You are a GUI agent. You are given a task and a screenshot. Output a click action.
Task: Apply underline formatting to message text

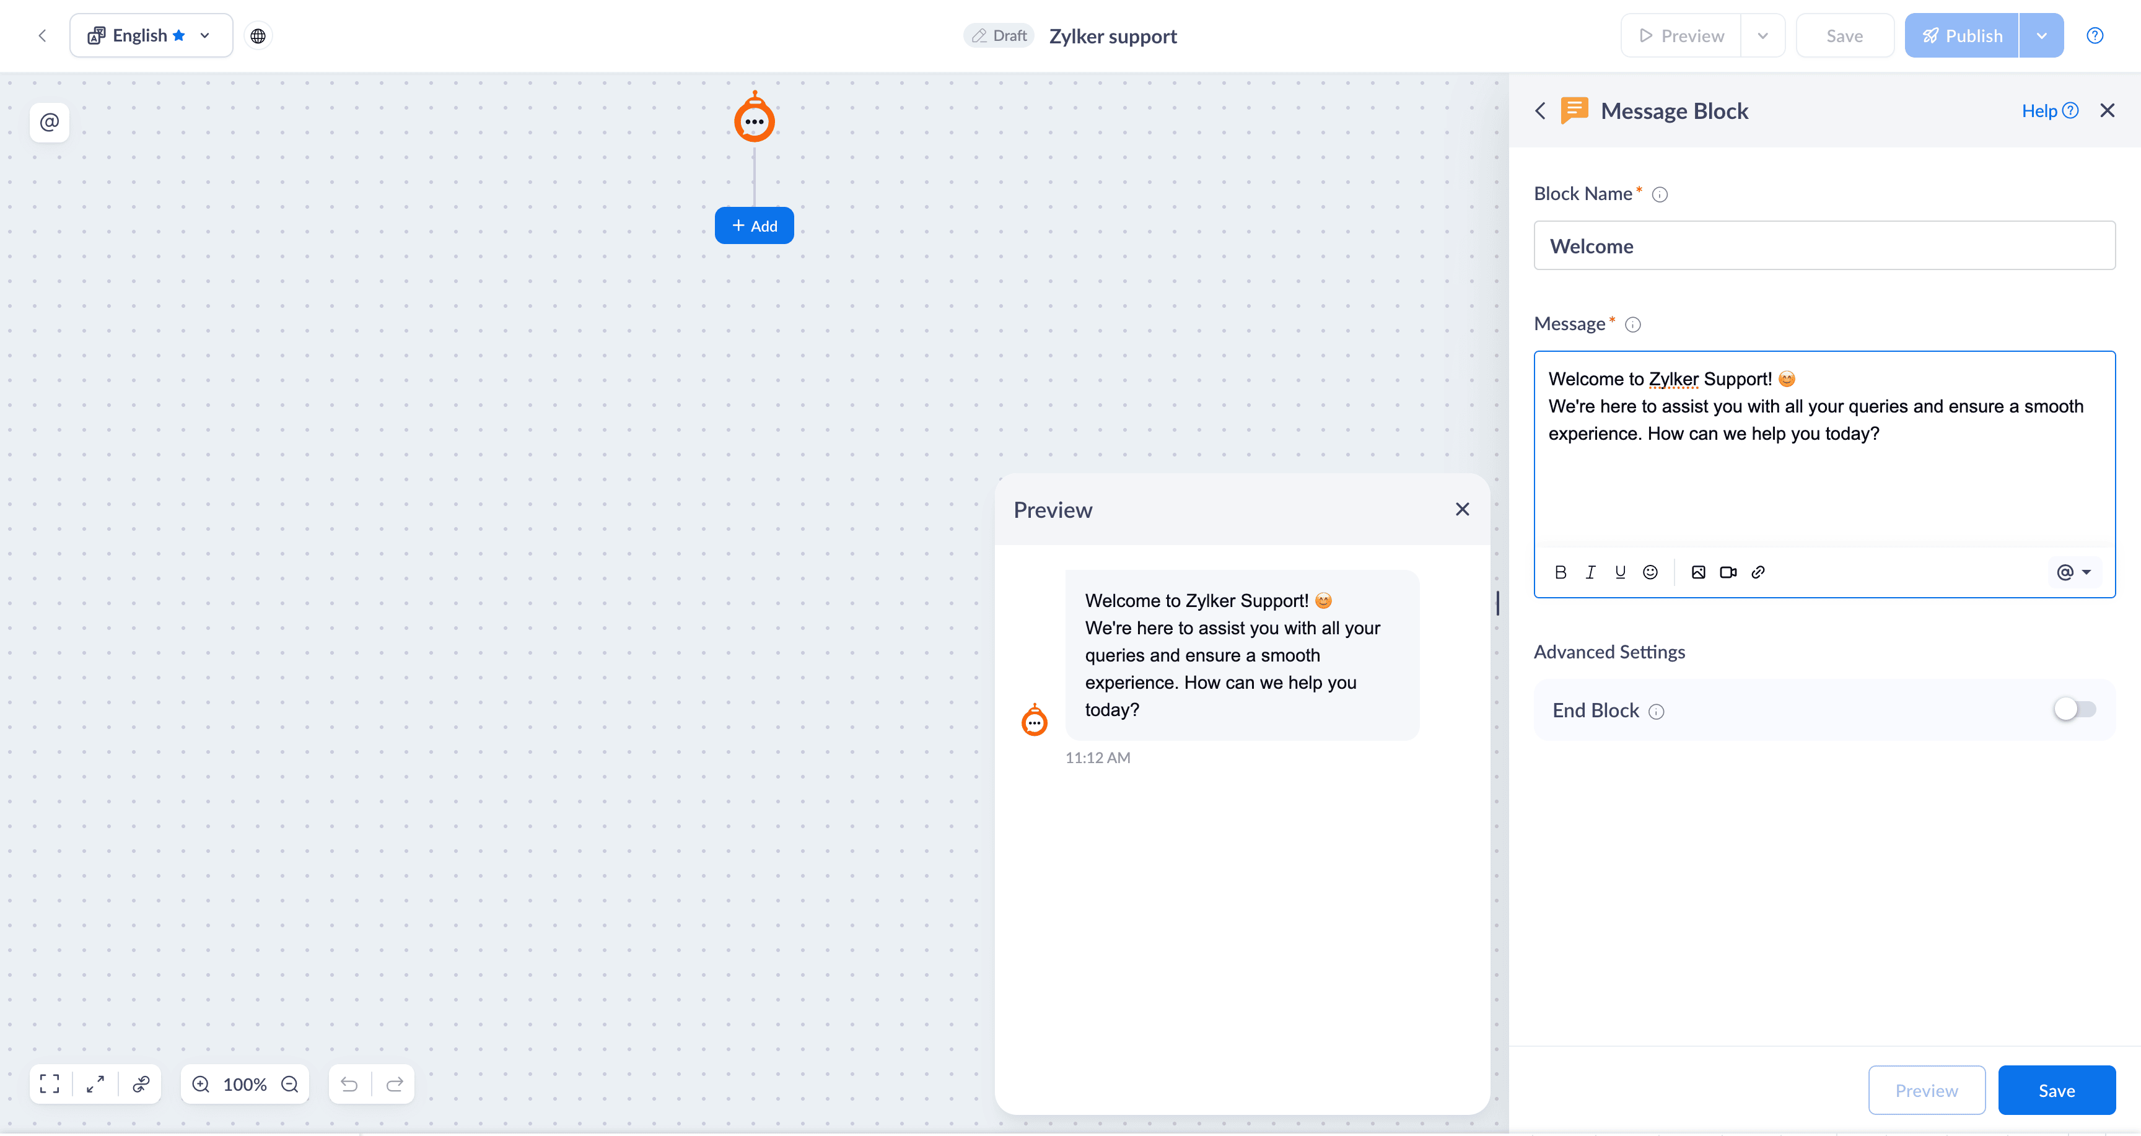point(1620,572)
